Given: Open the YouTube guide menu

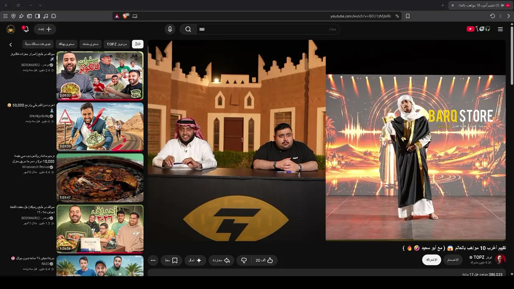Looking at the screenshot, I should 500,29.
